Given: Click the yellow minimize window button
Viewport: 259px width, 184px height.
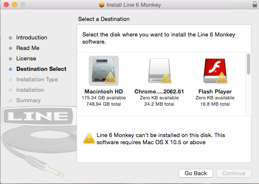Looking at the screenshot, I should [x=15, y=5].
